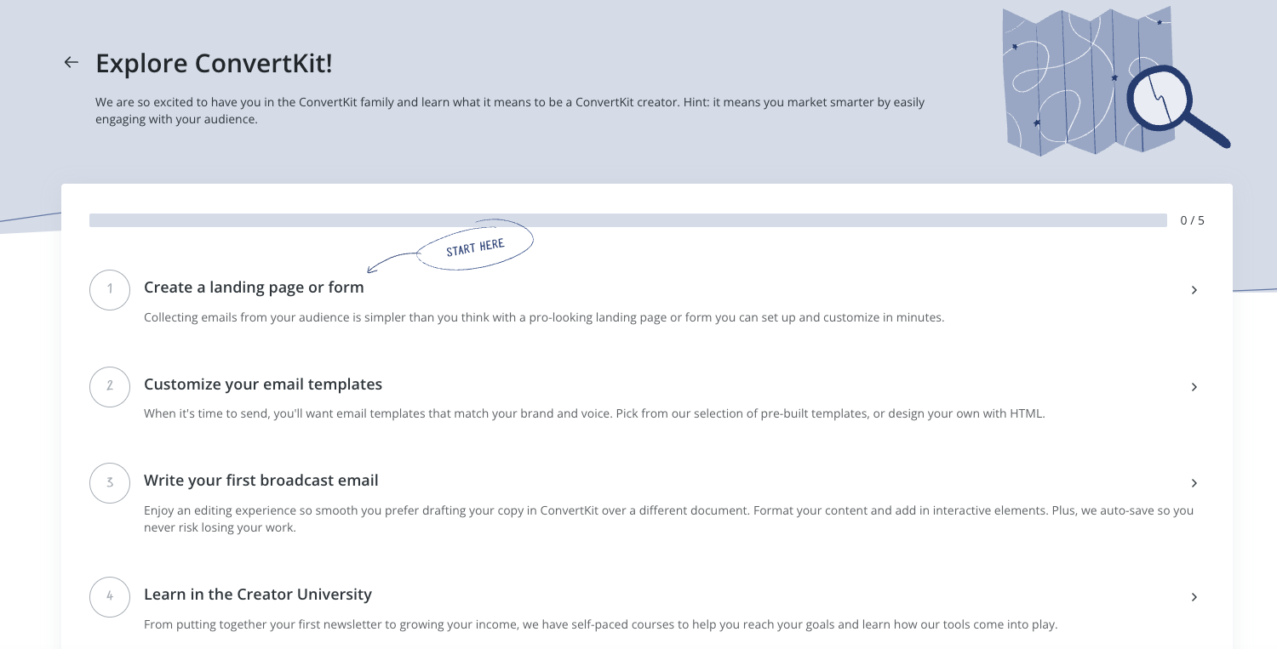Expand the landing page or form step chevron
Viewport: 1277px width, 649px height.
point(1194,290)
